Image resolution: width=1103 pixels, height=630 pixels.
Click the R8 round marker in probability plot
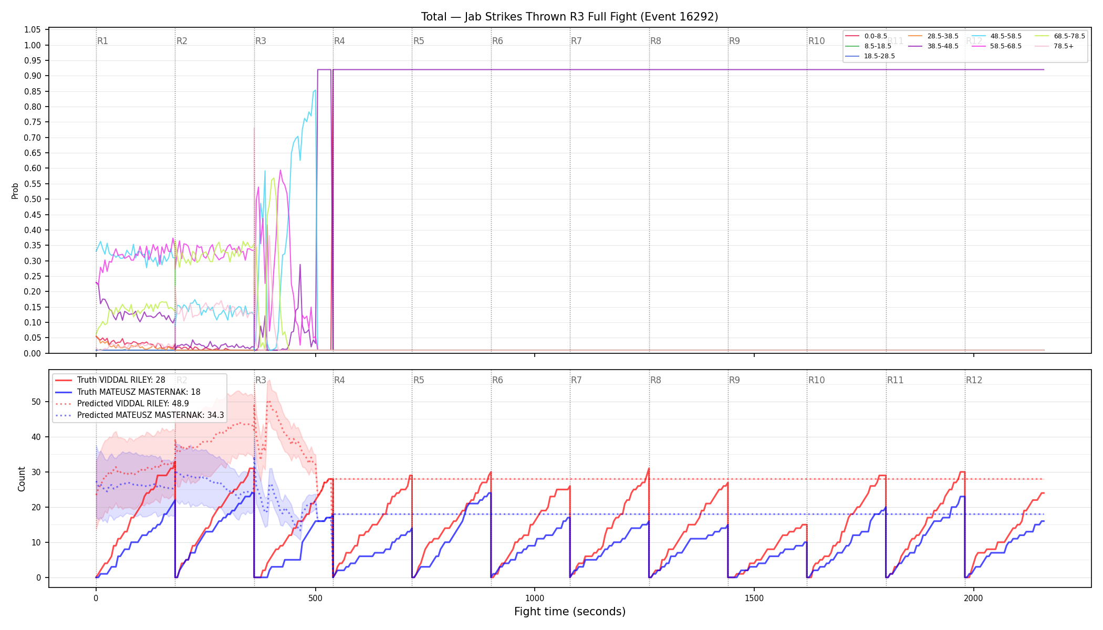(x=655, y=41)
